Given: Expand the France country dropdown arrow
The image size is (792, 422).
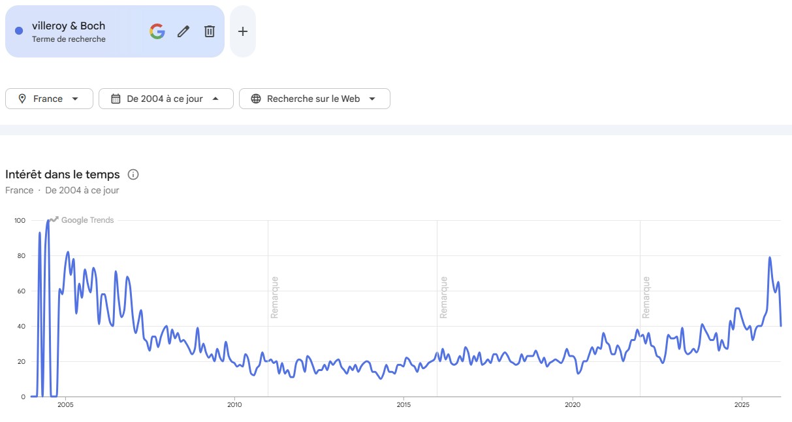Looking at the screenshot, I should [x=74, y=99].
